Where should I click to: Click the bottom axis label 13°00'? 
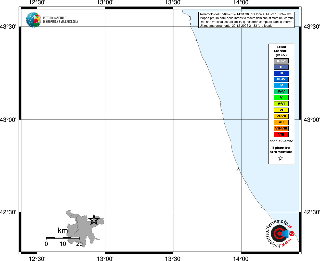click(105, 258)
